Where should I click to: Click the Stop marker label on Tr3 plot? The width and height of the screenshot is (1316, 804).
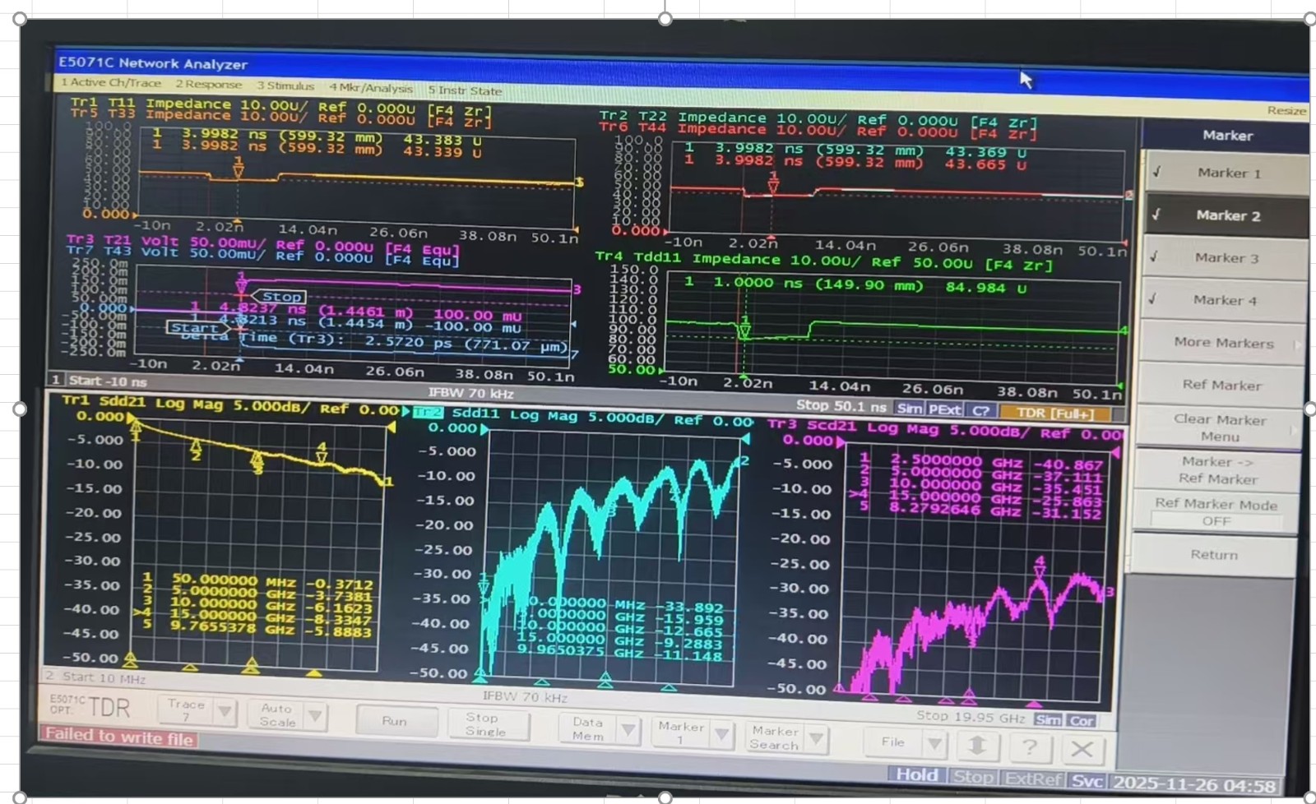[x=280, y=297]
